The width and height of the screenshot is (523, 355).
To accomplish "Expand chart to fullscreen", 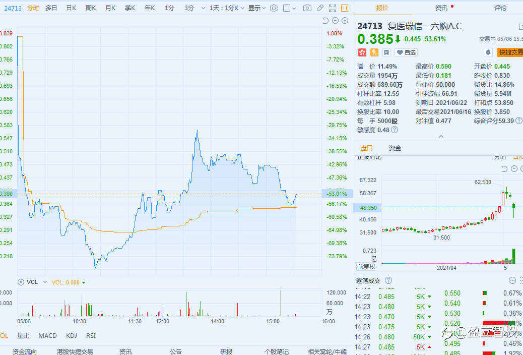I will click(333, 9).
